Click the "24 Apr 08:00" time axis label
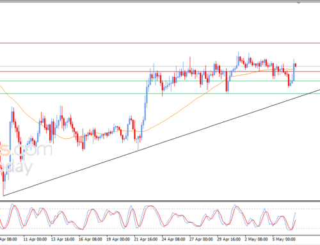The width and height of the screenshot is (320, 245). (173, 239)
